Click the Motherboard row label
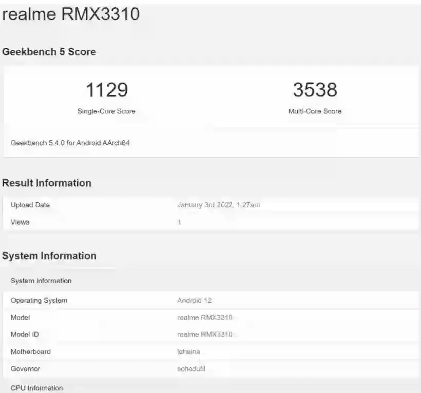This screenshot has height=393, width=421. pos(31,351)
